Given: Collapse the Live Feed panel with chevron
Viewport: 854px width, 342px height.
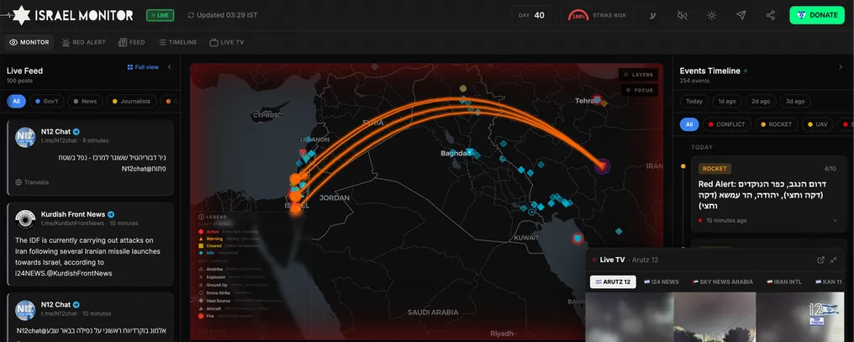Looking at the screenshot, I should [x=170, y=67].
